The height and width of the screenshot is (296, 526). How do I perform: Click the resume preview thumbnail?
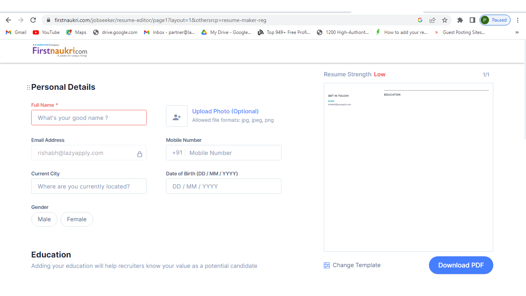[408, 167]
